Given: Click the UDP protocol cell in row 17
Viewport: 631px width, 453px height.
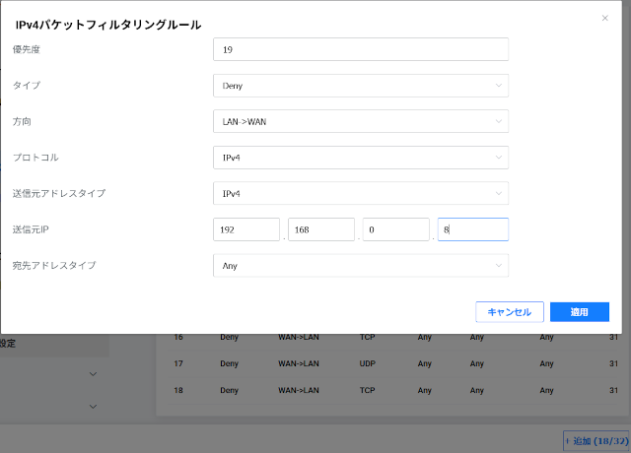Looking at the screenshot, I should [x=368, y=363].
